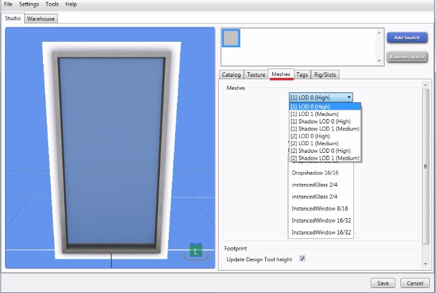Open the File menu
This screenshot has height=293, width=436.
(x=8, y=4)
